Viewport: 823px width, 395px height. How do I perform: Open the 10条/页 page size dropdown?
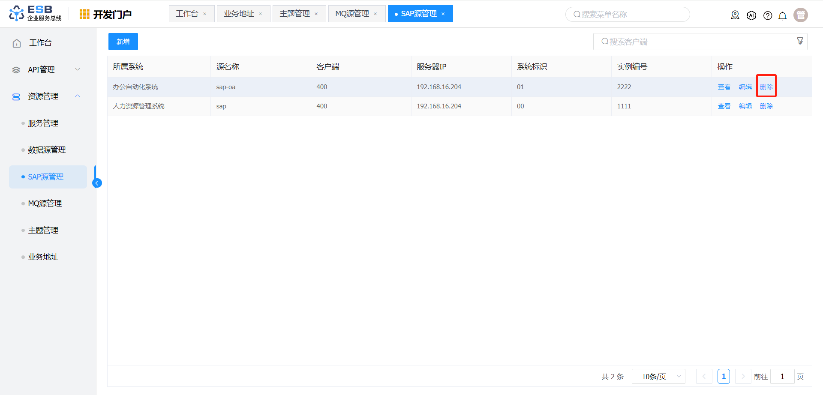pyautogui.click(x=658, y=377)
